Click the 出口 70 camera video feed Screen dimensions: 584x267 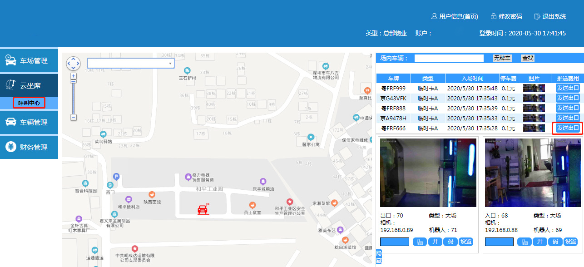(x=428, y=173)
